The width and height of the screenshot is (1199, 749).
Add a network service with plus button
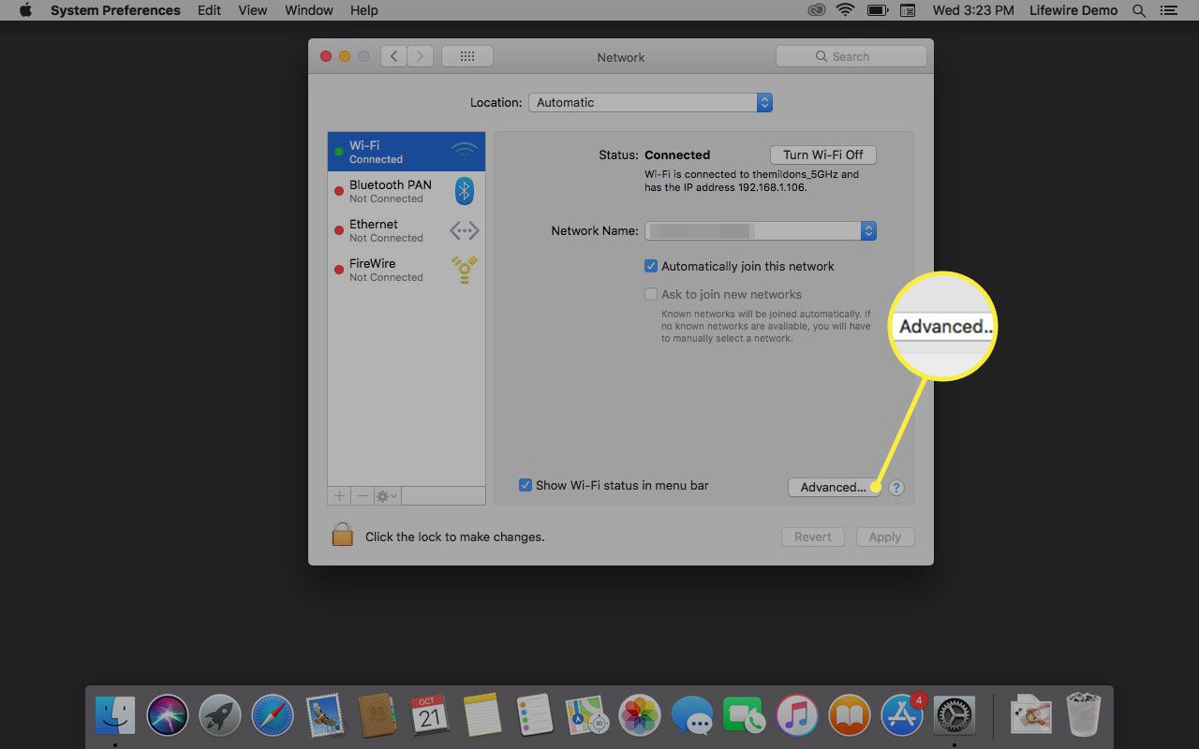(339, 496)
